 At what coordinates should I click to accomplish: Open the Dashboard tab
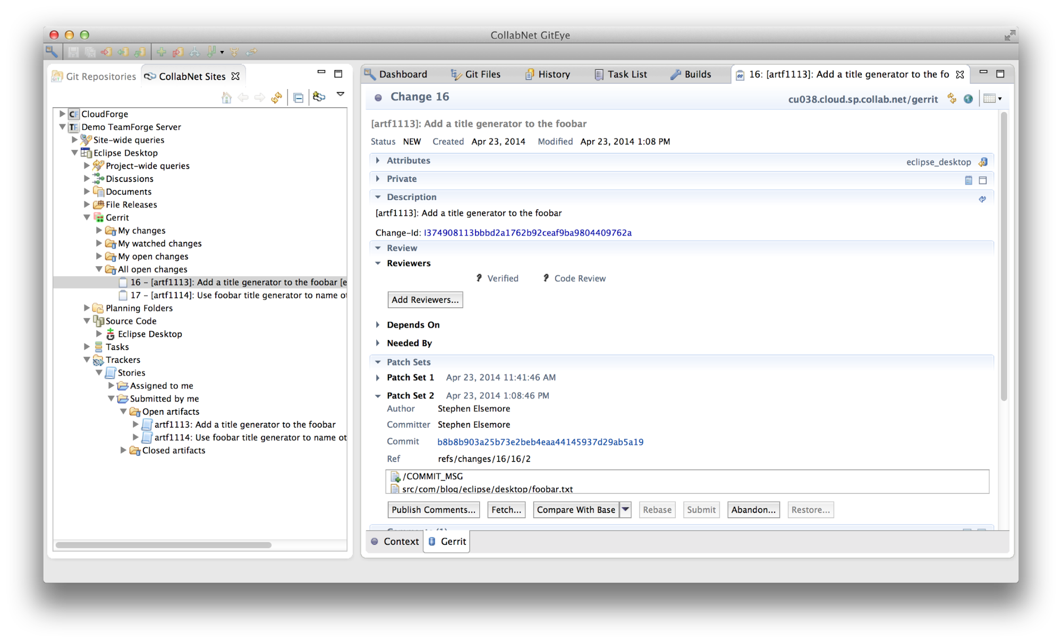(404, 74)
